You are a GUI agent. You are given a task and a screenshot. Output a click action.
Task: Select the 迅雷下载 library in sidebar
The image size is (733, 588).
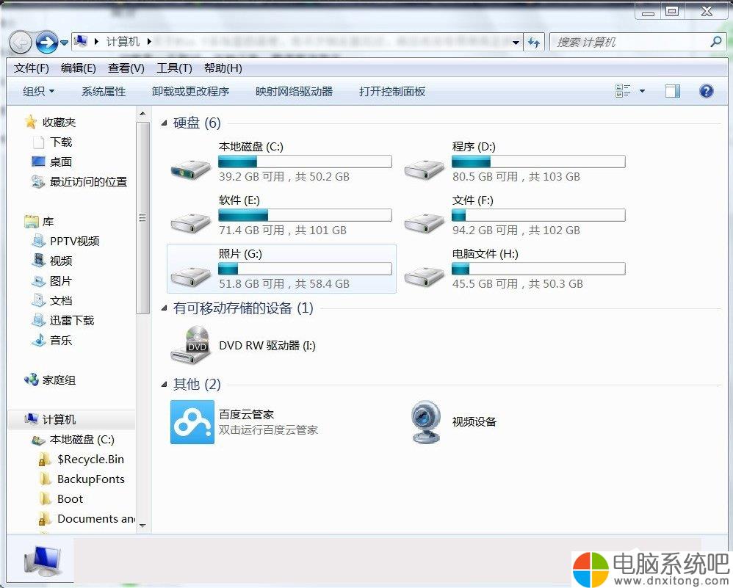tap(72, 321)
